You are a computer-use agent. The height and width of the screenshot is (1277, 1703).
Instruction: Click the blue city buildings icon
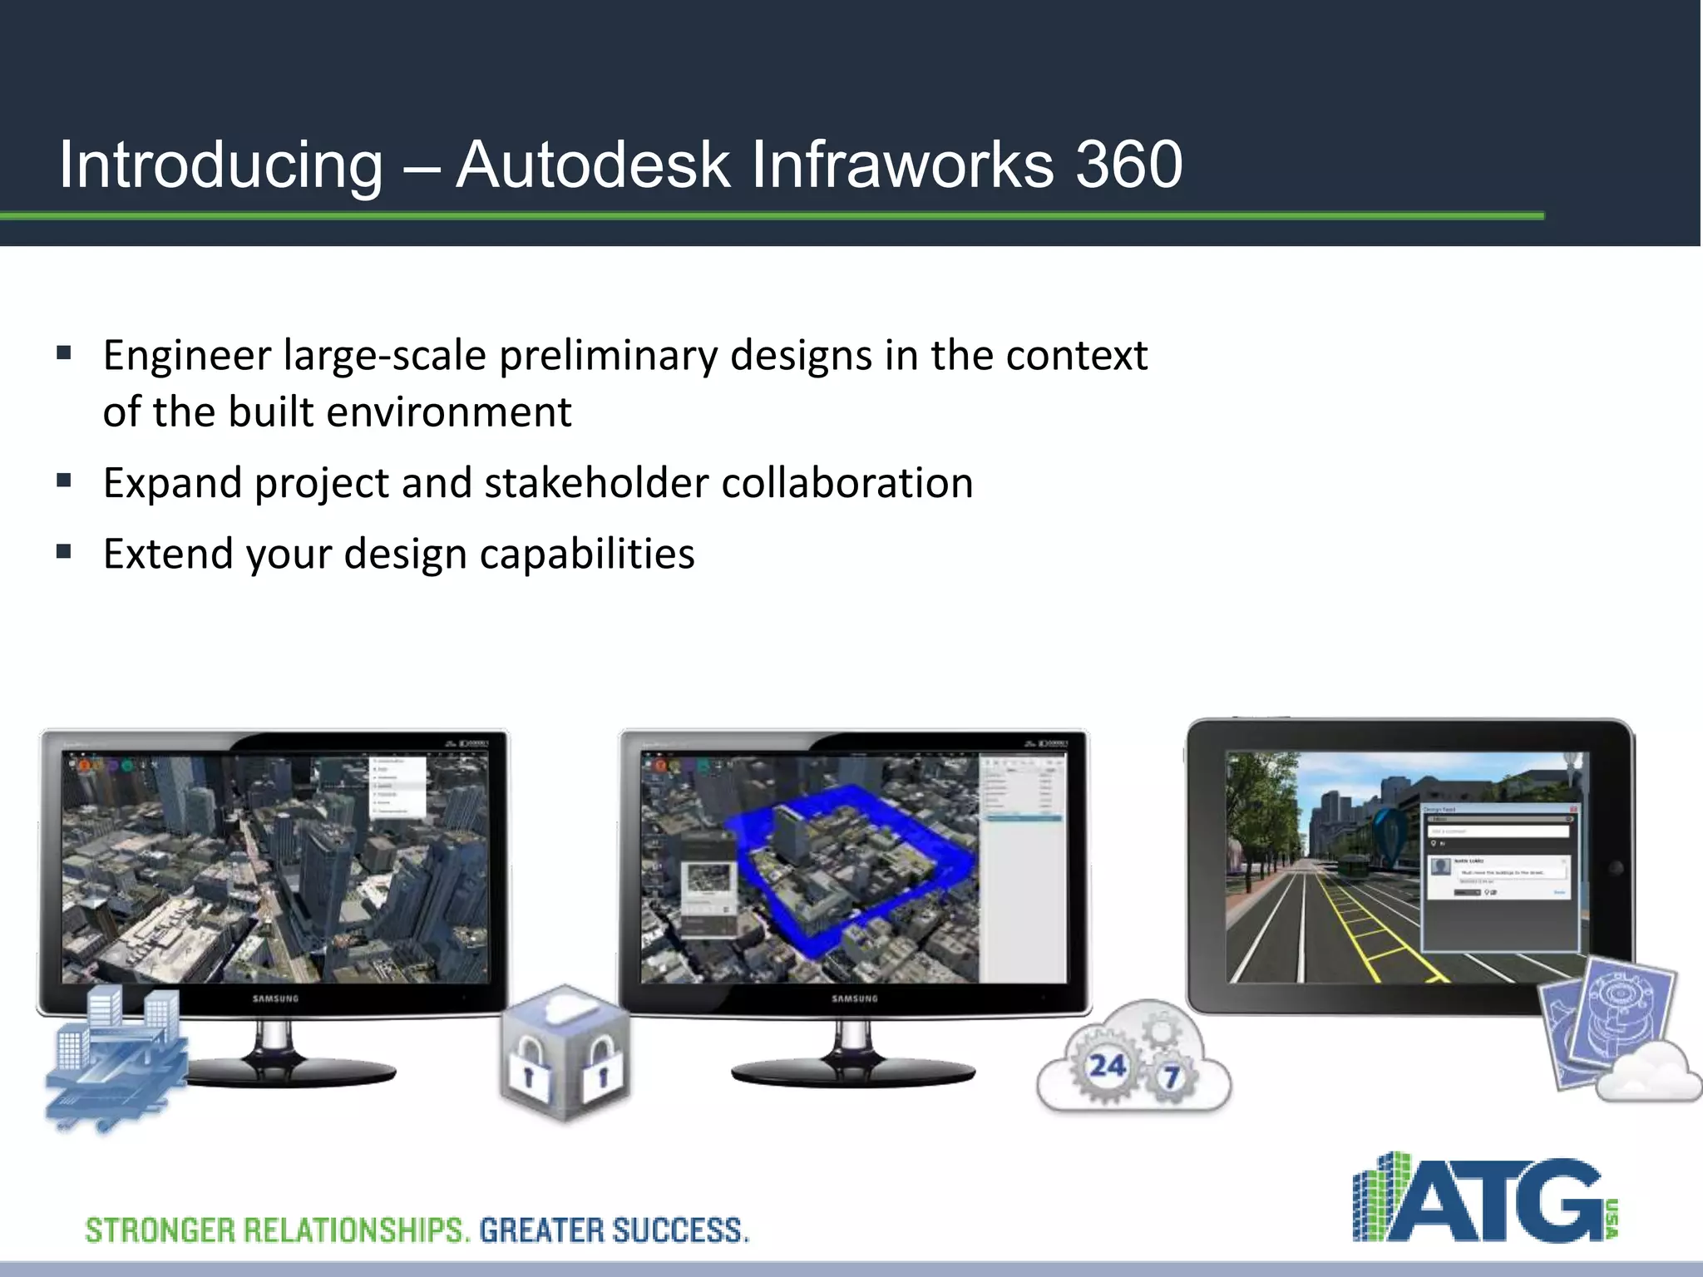pyautogui.click(x=116, y=1056)
